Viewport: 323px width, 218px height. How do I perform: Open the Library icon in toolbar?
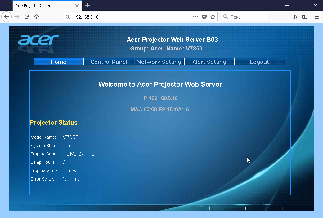pos(295,17)
